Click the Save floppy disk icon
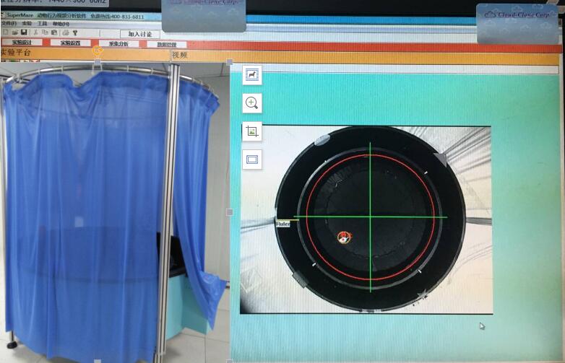 24,32
